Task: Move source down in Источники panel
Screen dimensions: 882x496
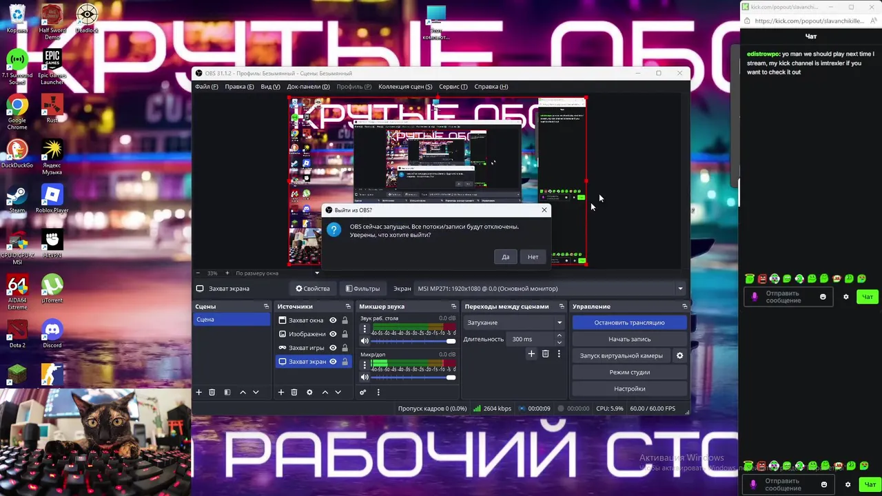Action: (338, 392)
